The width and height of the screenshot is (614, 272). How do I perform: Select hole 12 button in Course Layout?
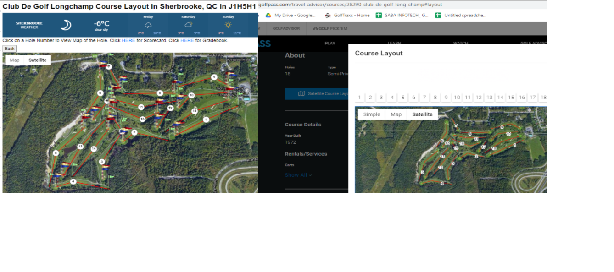tap(479, 98)
